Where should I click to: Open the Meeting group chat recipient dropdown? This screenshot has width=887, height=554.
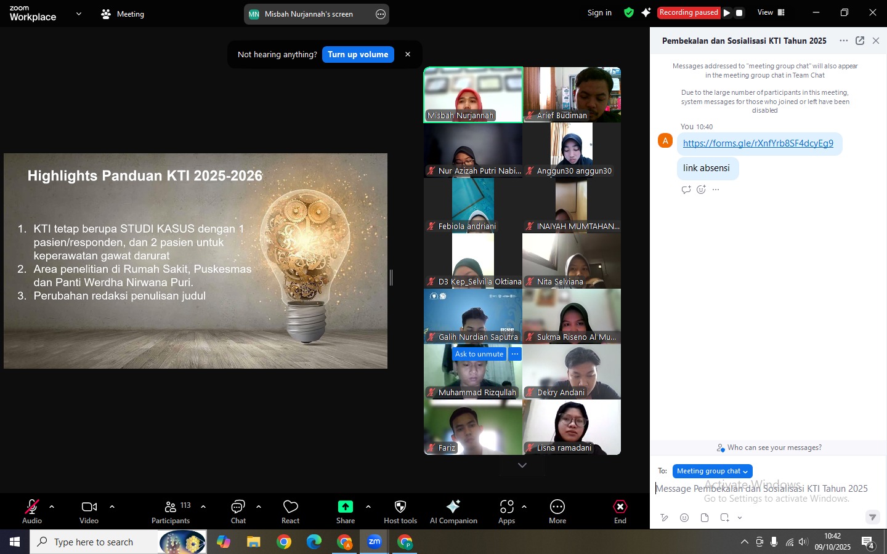(x=712, y=471)
